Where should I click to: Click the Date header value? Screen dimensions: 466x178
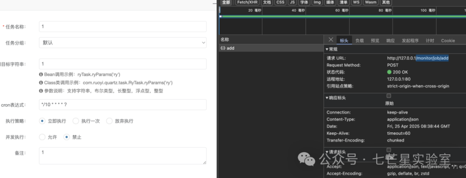[419, 126]
